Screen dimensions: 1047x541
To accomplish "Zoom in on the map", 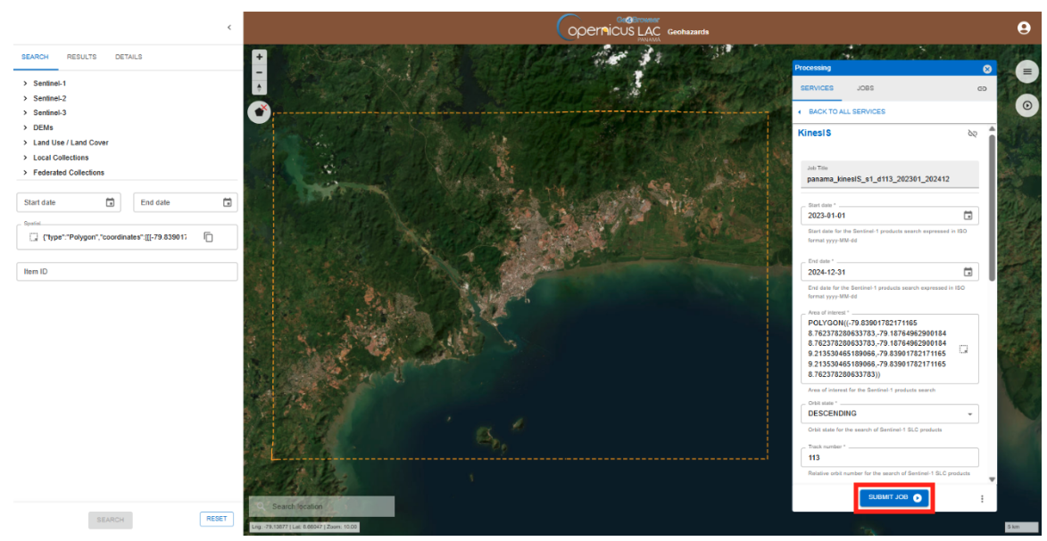I will coord(260,57).
